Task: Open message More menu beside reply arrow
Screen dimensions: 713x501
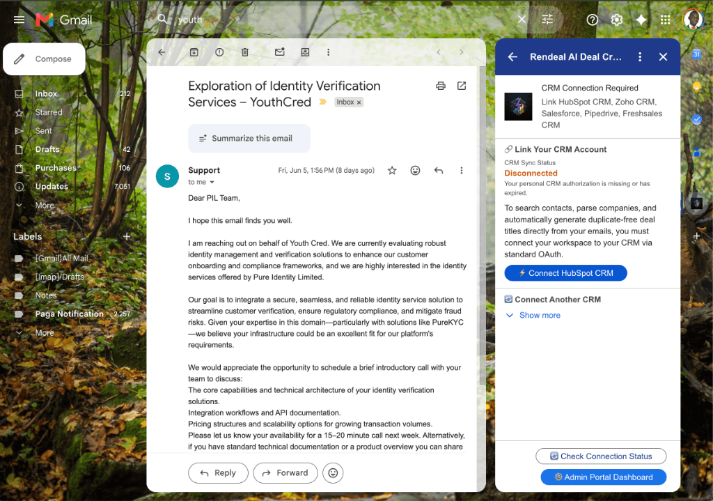Action: [x=462, y=170]
